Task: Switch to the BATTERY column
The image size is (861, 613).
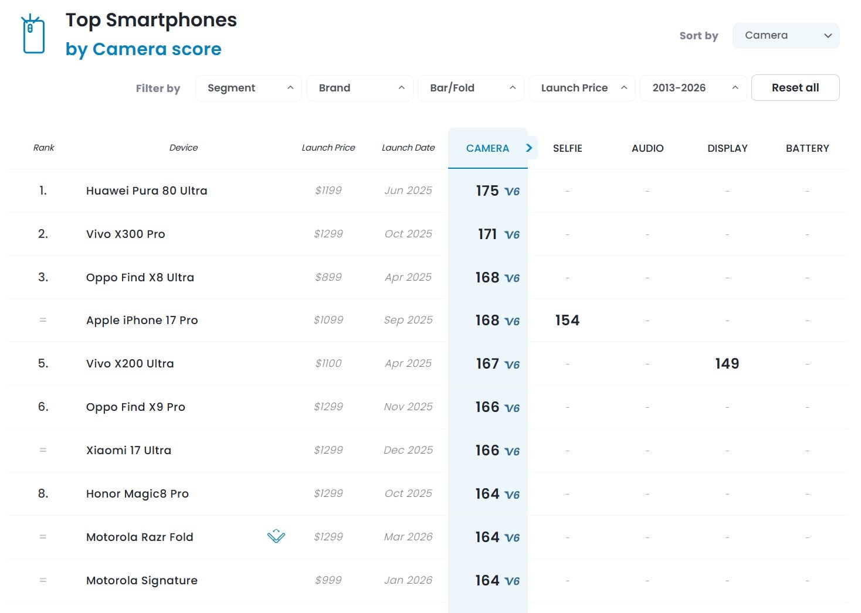Action: 807,148
